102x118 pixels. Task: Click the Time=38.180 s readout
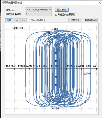38,20
